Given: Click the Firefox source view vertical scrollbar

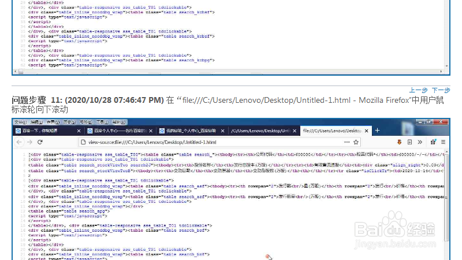Looking at the screenshot, I should pyautogui.click(x=446, y=198).
